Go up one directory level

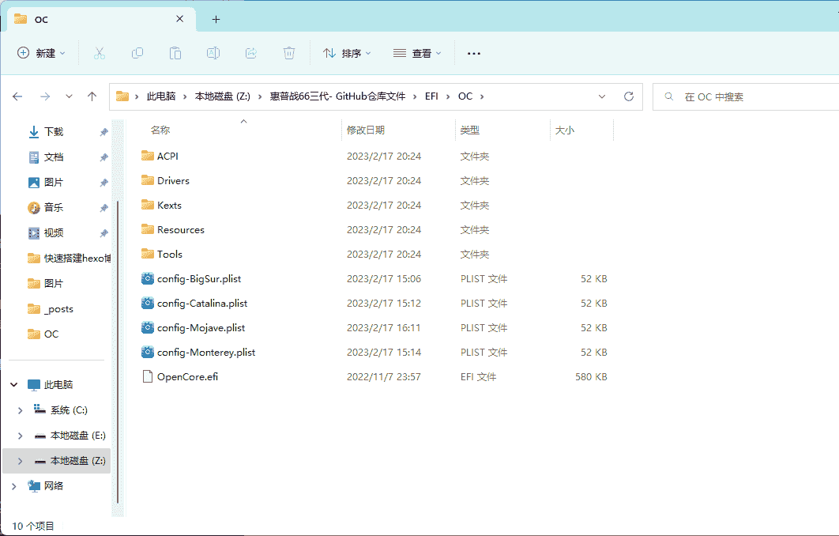coord(92,96)
